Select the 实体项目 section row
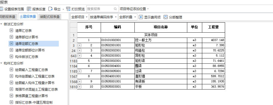The height and width of the screenshot is (105, 273). click(x=151, y=35)
